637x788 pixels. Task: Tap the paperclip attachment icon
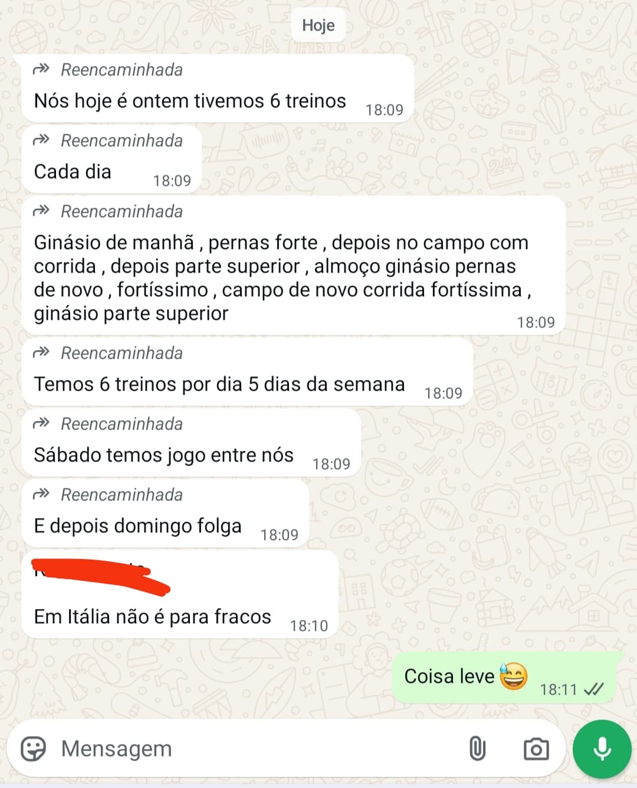(477, 749)
